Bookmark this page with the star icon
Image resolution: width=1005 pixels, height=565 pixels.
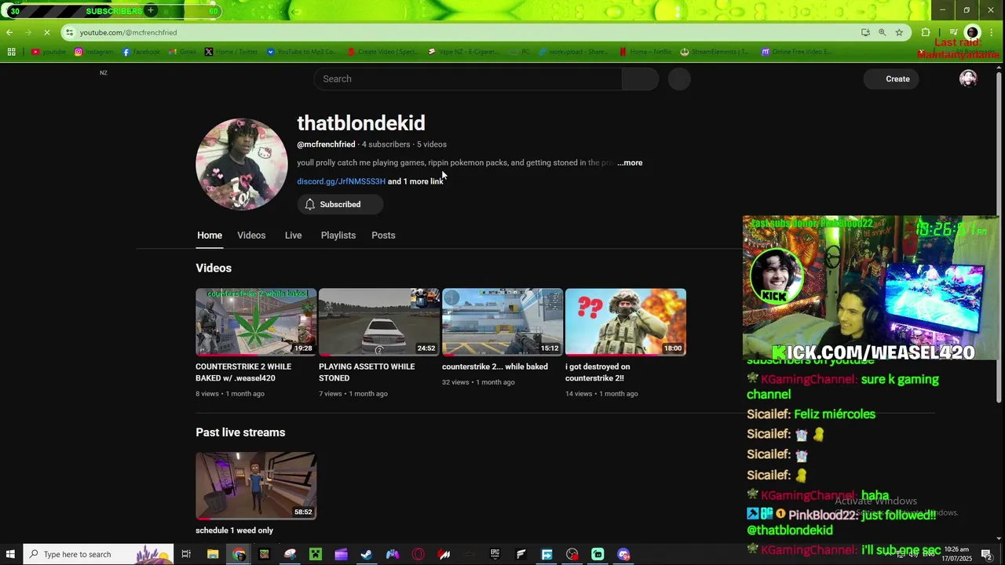pyautogui.click(x=899, y=32)
